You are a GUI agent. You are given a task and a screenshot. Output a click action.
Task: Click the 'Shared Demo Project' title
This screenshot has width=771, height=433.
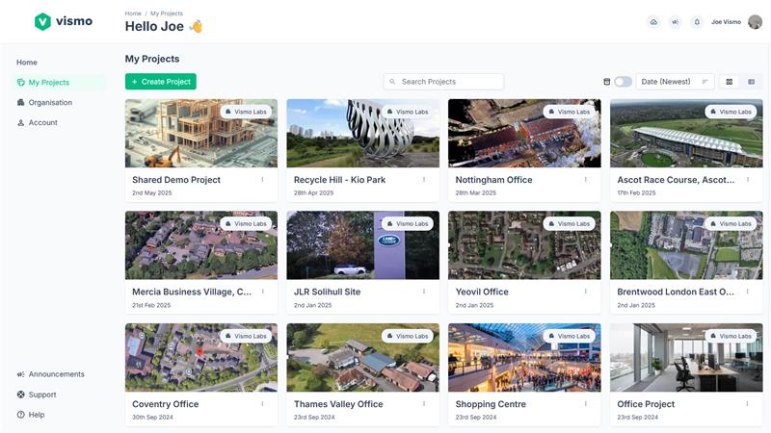click(176, 180)
